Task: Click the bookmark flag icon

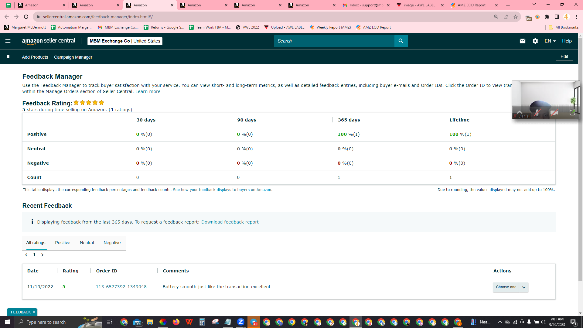Action: click(x=8, y=57)
